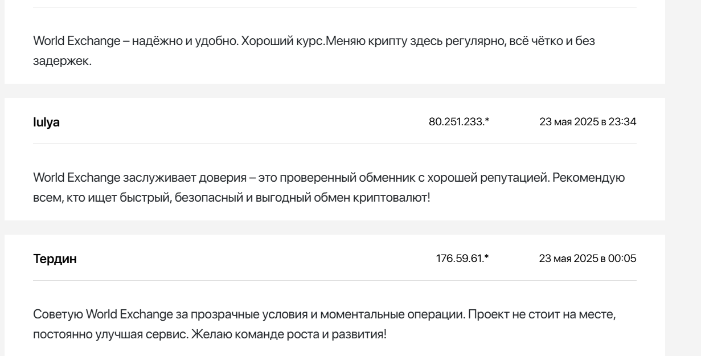Click the timestamp 23 мая 2025 в 23:34
This screenshot has width=701, height=356.
tap(588, 122)
